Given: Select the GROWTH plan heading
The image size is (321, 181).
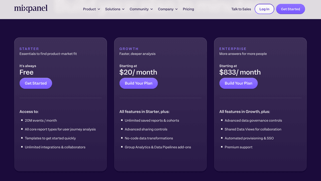Looking at the screenshot, I should pos(129,49).
